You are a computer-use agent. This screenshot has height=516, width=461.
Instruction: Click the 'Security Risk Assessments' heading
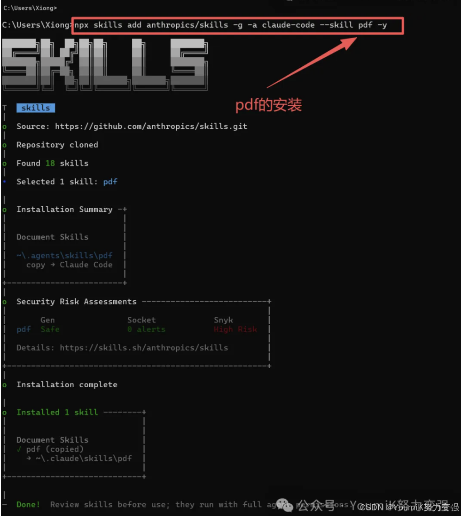click(x=76, y=301)
